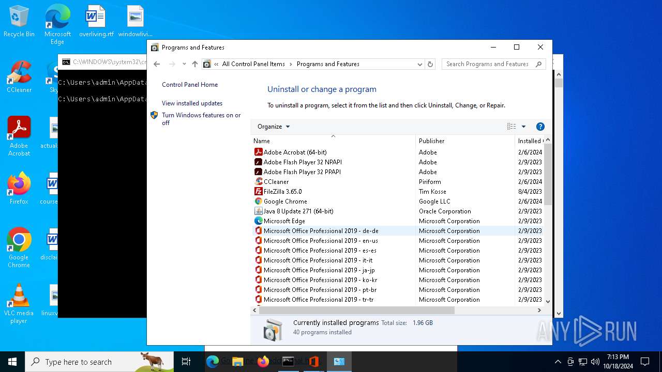Expand the address bar history dropdown

point(420,64)
